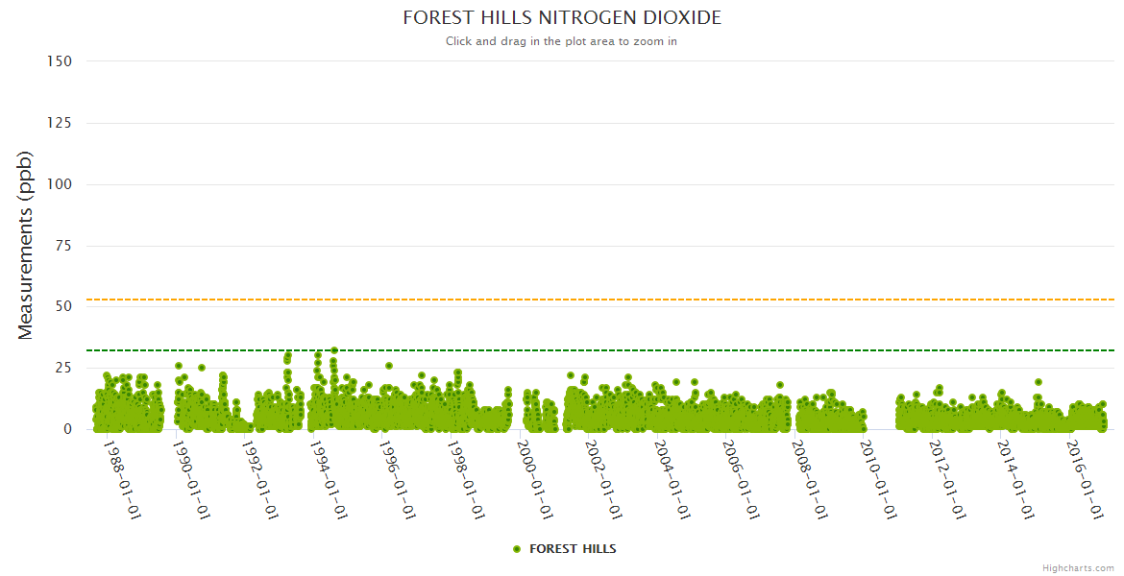
Task: Select the 125 y-axis label
Action: click(x=60, y=123)
